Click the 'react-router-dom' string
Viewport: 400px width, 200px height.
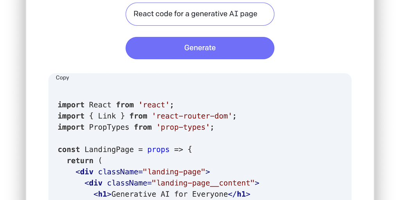click(193, 116)
